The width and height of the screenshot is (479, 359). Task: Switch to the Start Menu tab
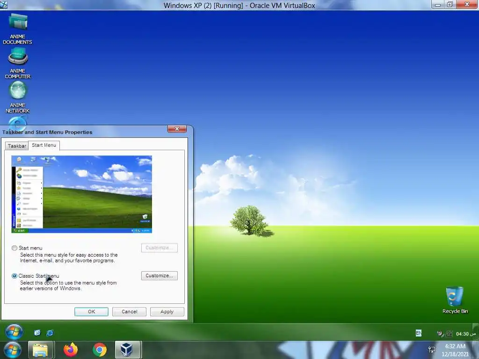point(44,145)
